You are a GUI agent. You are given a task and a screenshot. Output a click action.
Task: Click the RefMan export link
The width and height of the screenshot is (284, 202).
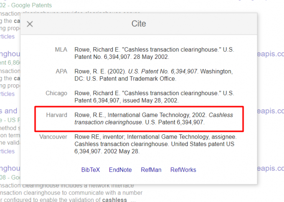coord(151,170)
